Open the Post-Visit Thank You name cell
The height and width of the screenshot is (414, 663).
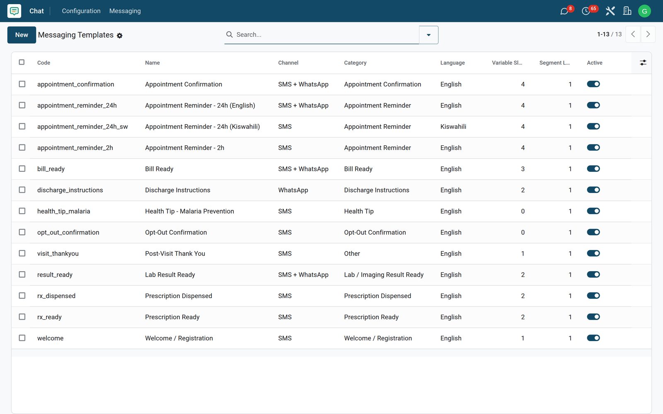coord(175,253)
